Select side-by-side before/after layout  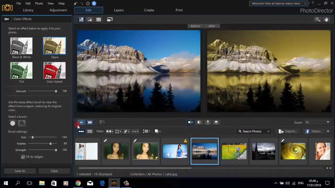click(191, 122)
